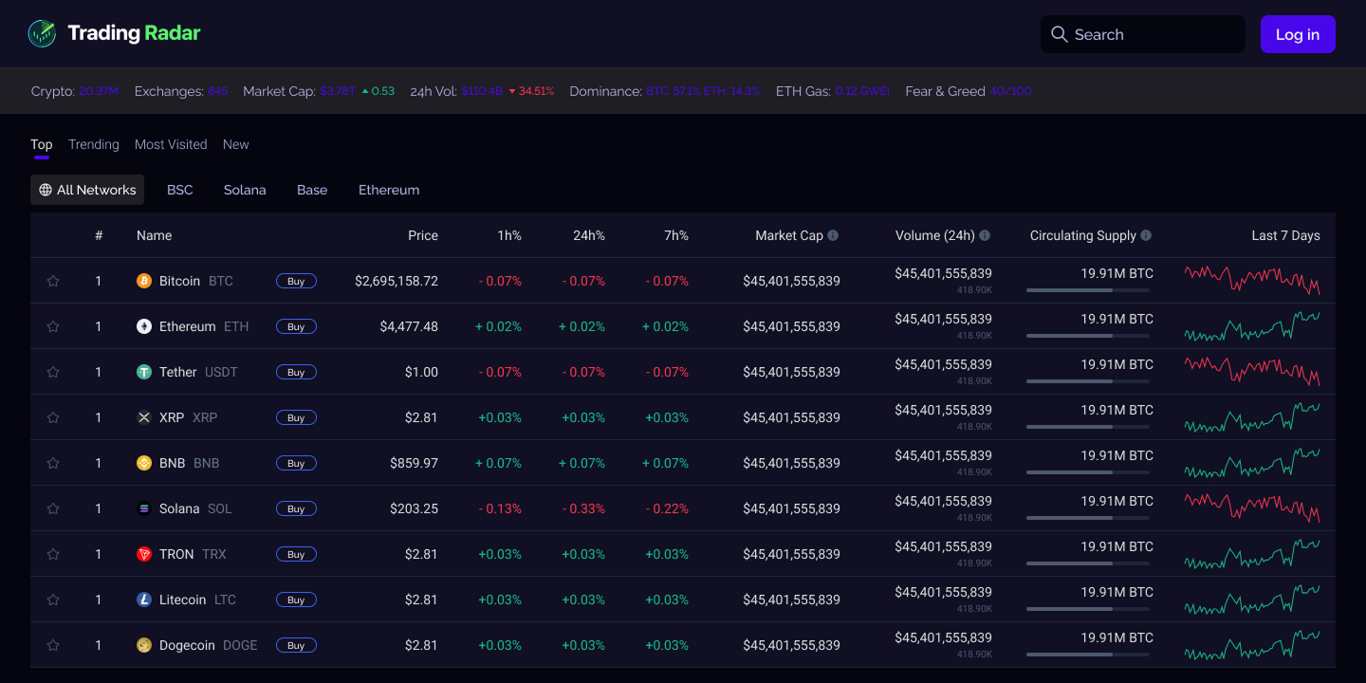Toggle the favorite star for XRP
The width and height of the screenshot is (1366, 683).
[53, 417]
